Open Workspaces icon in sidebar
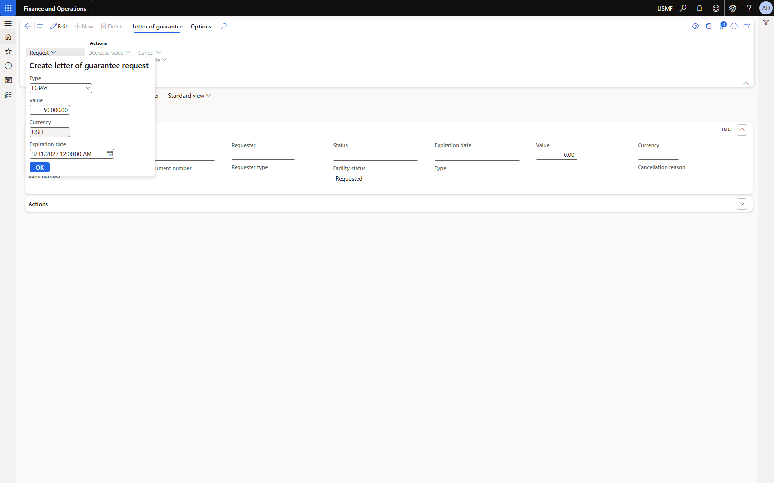 pyautogui.click(x=8, y=80)
